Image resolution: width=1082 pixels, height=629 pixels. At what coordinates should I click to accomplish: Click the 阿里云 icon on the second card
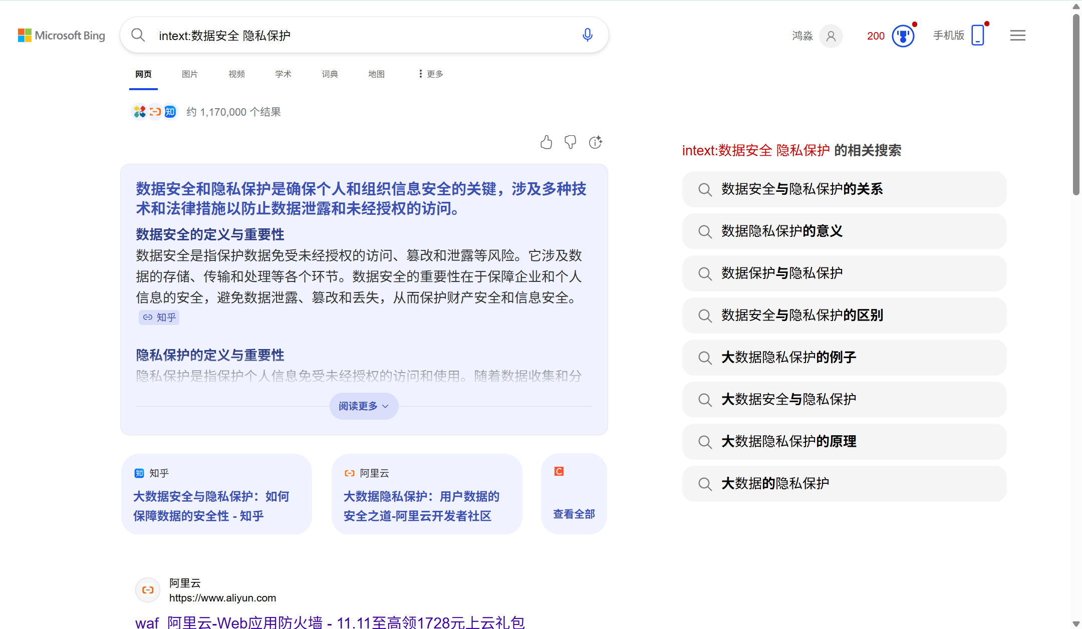tap(349, 473)
